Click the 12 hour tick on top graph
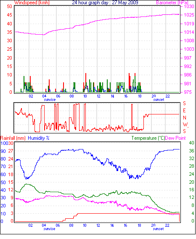The width and height of the screenshot is (196, 239). 99,96
